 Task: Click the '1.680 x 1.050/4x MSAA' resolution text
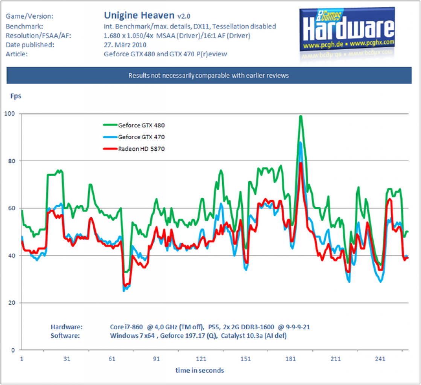(x=177, y=36)
